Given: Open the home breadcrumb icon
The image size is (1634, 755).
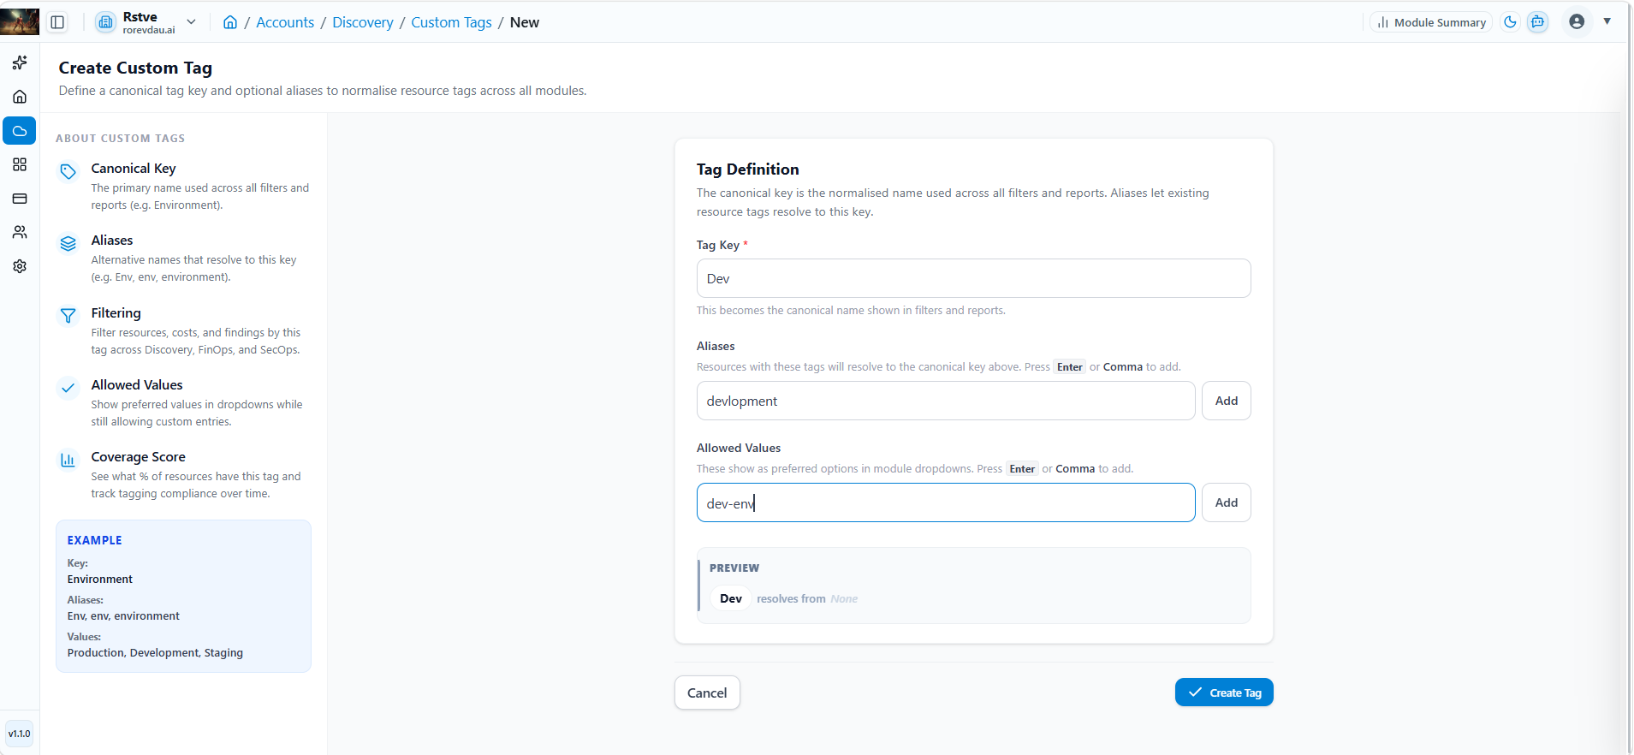Looking at the screenshot, I should (230, 22).
